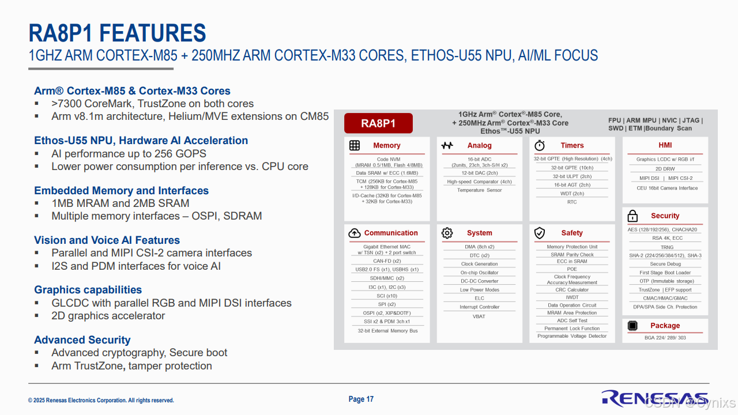Click the Analog waveform icon
Screen dimensions: 738x415
[x=447, y=146]
